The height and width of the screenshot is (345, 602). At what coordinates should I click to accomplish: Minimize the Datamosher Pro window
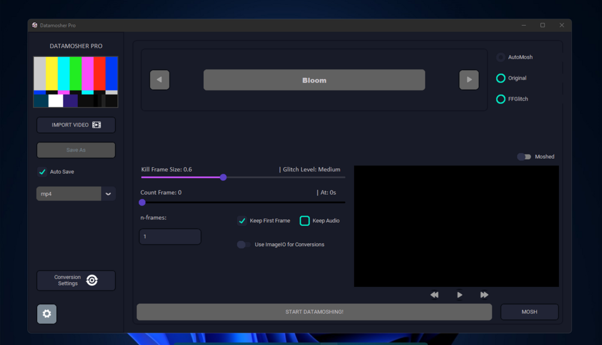click(x=524, y=25)
